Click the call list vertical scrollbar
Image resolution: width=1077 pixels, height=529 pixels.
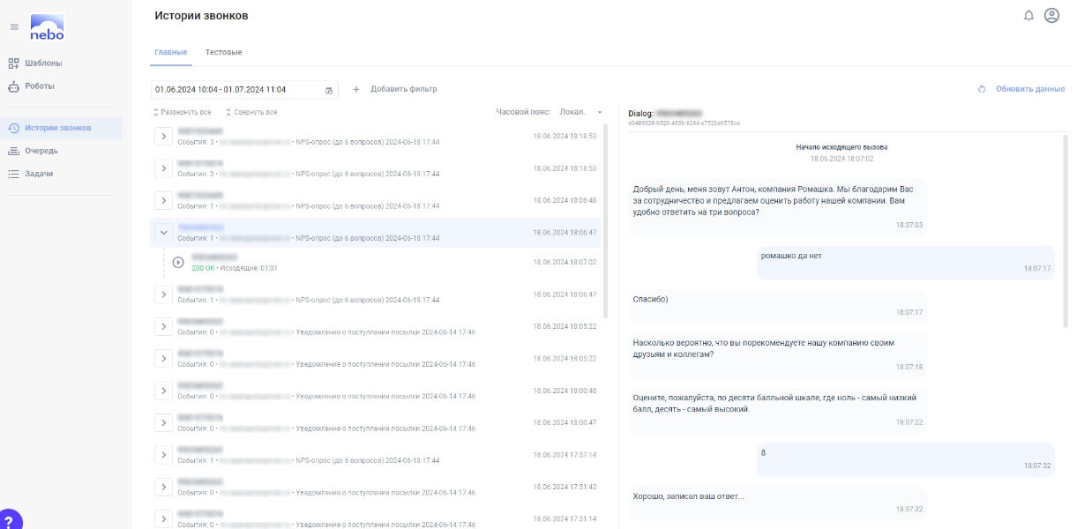tap(605, 222)
